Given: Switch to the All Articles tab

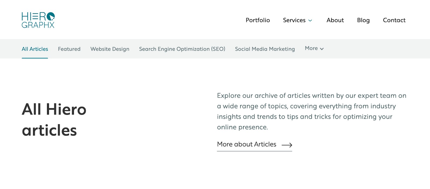Looking at the screenshot, I should pyautogui.click(x=35, y=49).
